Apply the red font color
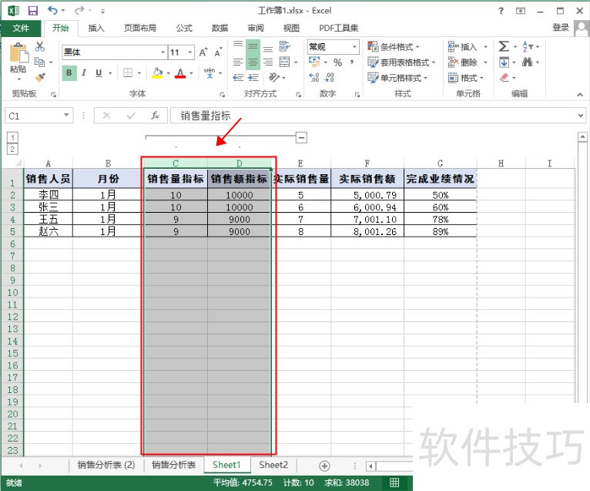Screen dimensions: 590x491 [x=180, y=72]
